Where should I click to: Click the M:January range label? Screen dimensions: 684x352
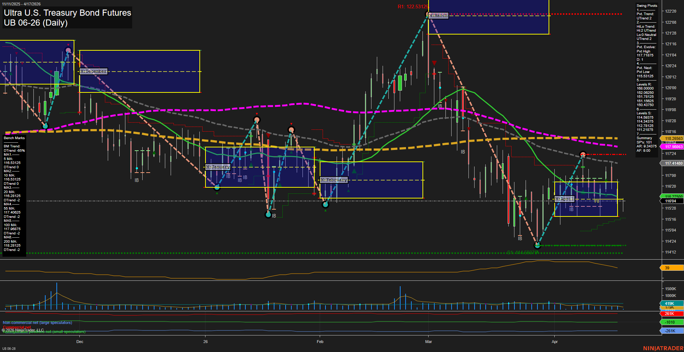click(218, 167)
